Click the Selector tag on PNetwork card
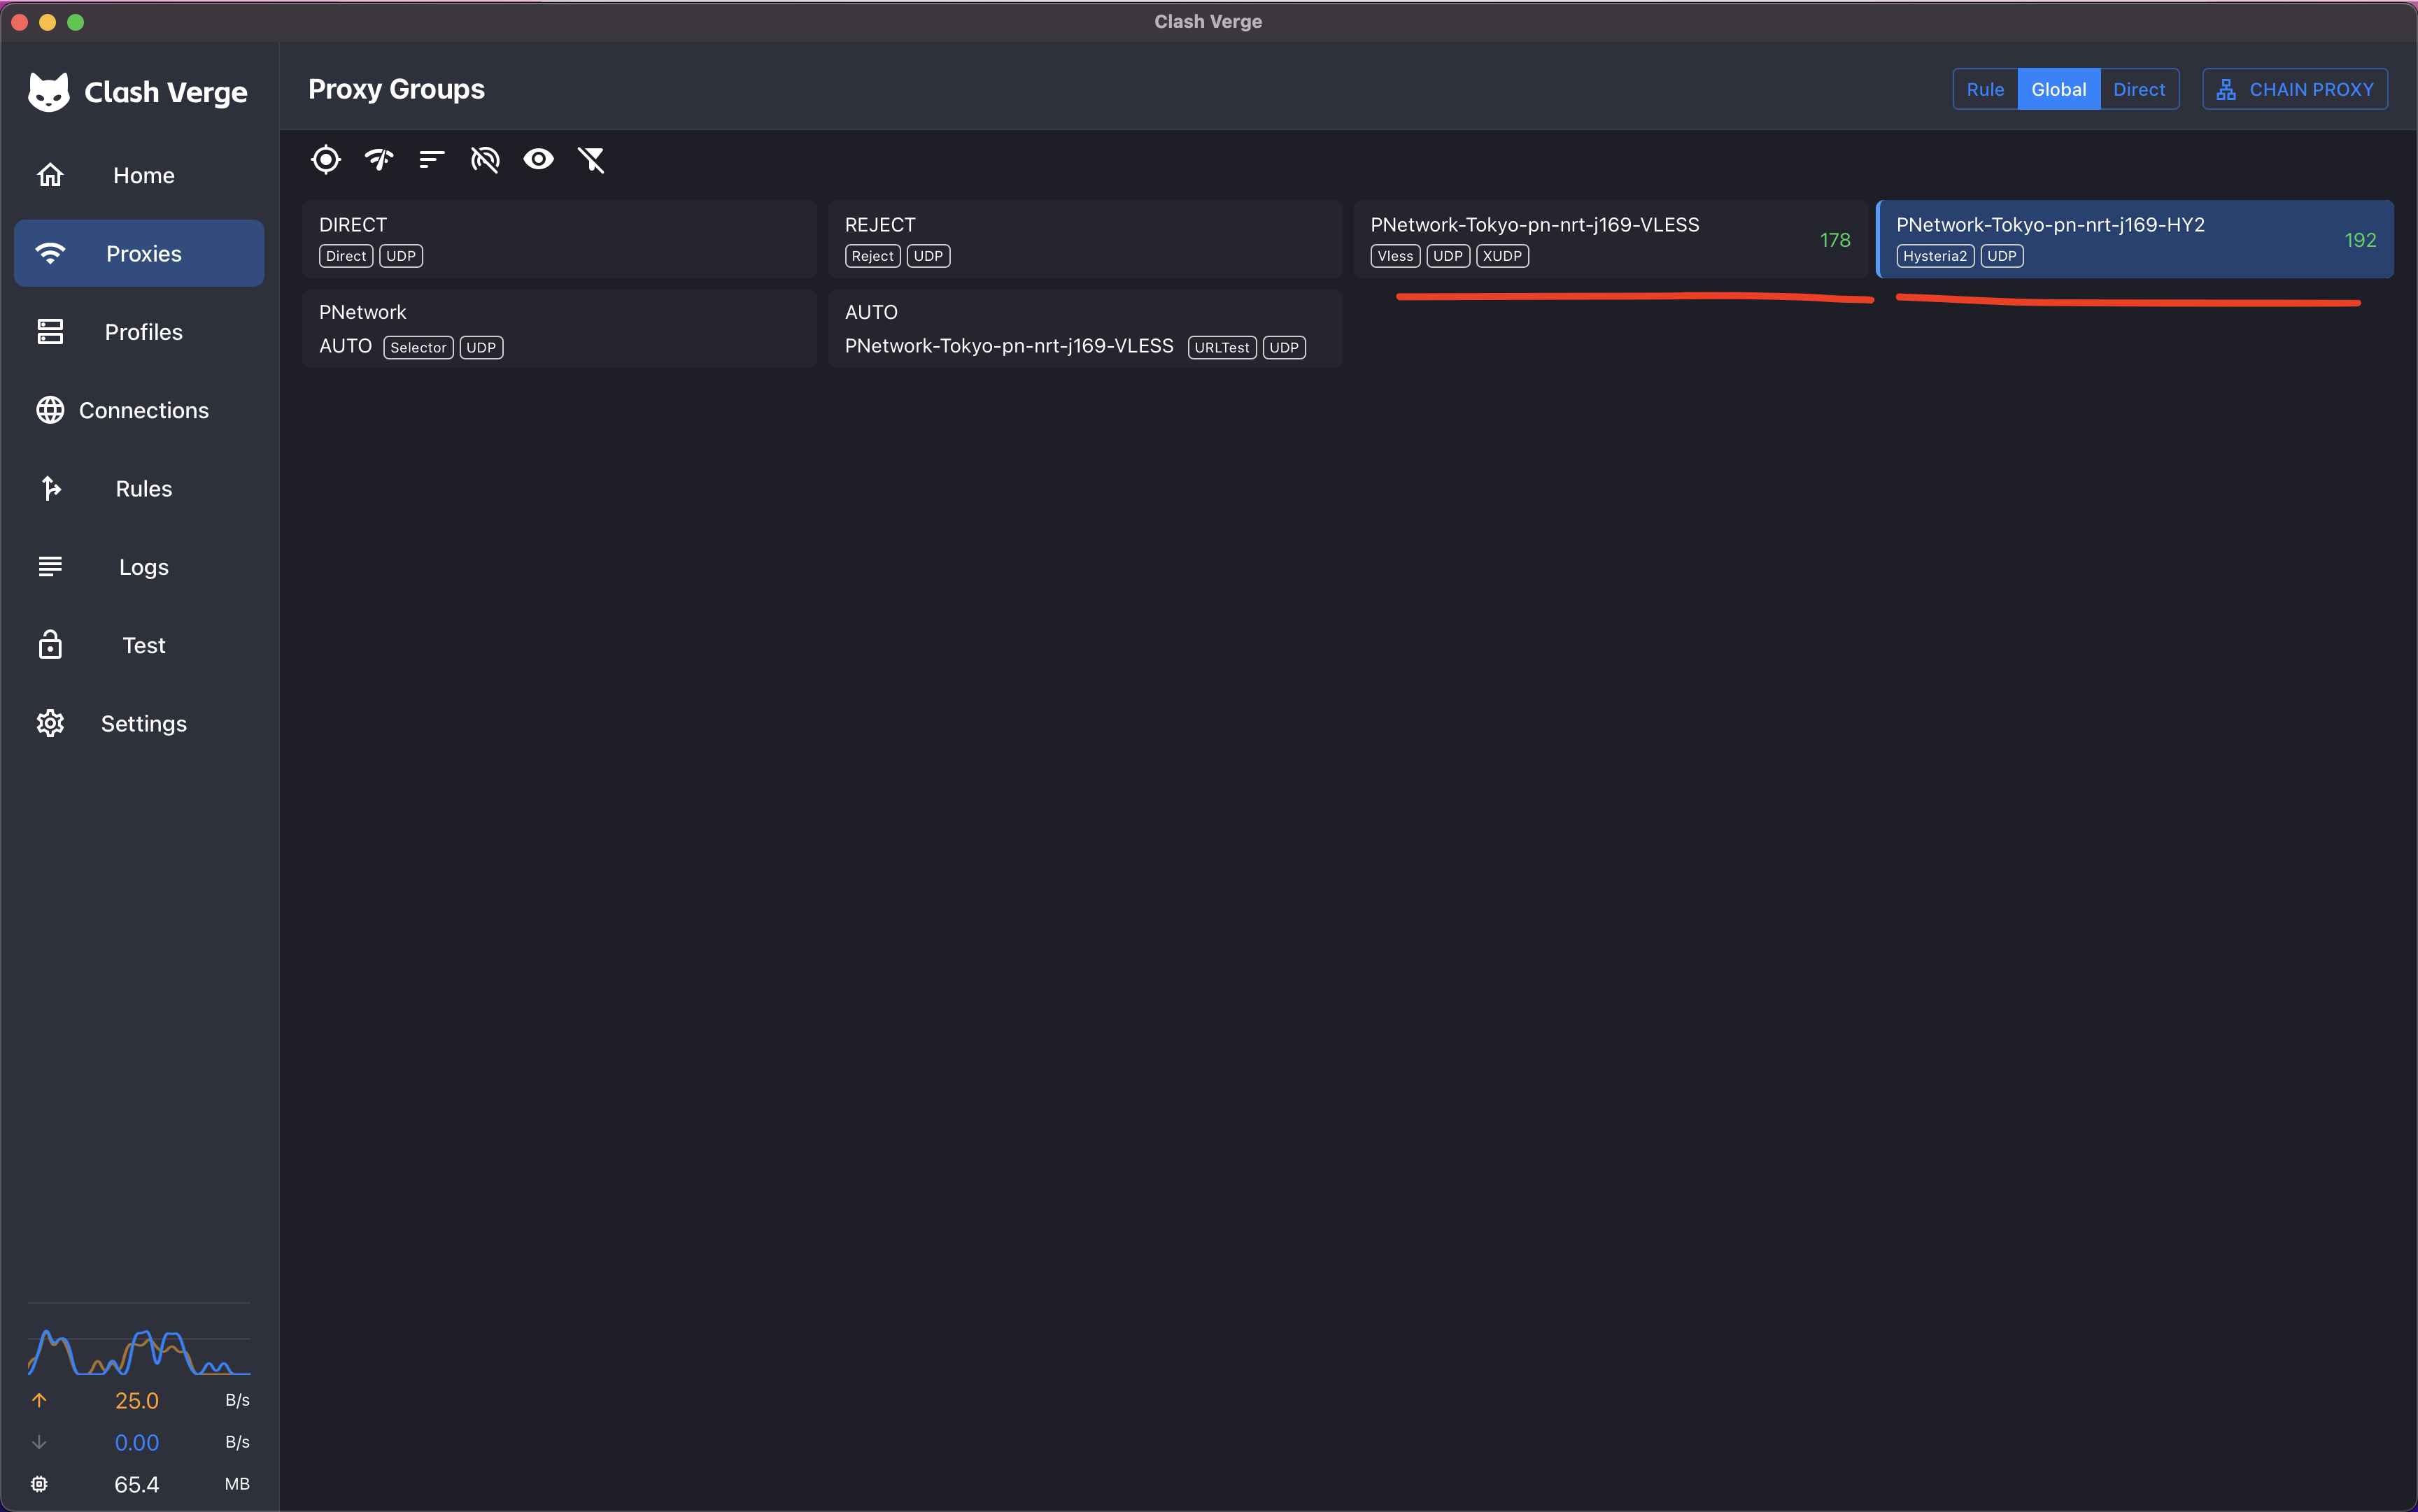 coord(418,347)
